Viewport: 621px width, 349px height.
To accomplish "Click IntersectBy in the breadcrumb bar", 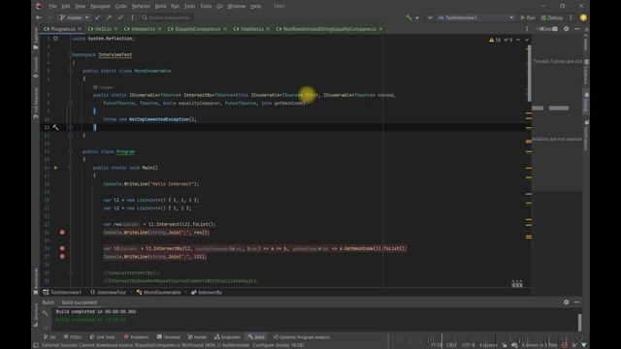I will 207,293.
